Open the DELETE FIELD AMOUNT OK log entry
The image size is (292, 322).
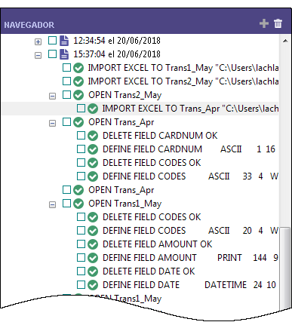(158, 244)
